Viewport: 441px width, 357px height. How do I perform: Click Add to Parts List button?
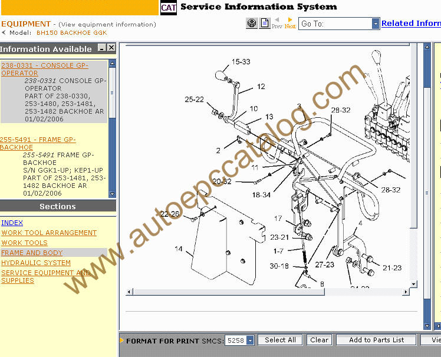point(376,340)
